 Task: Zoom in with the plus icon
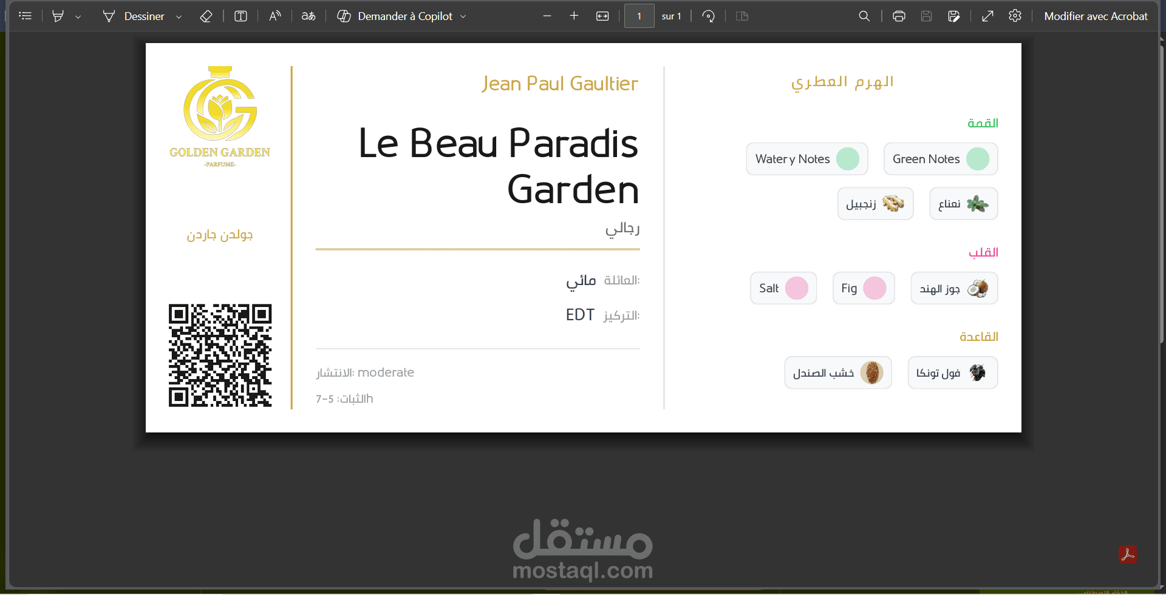(x=574, y=16)
